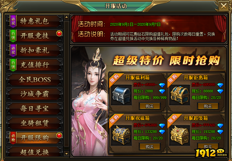Click 购买 under the 开服祝福箱
The width and height of the screenshot is (232, 161).
tap(149, 147)
